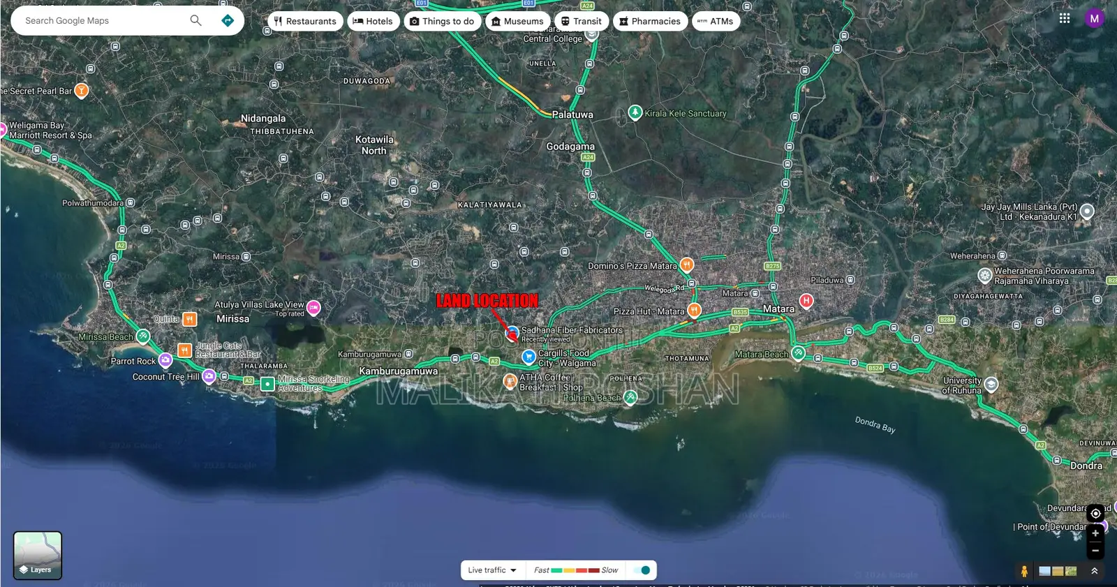Click the Coconut Tree Hill marker

(x=209, y=376)
